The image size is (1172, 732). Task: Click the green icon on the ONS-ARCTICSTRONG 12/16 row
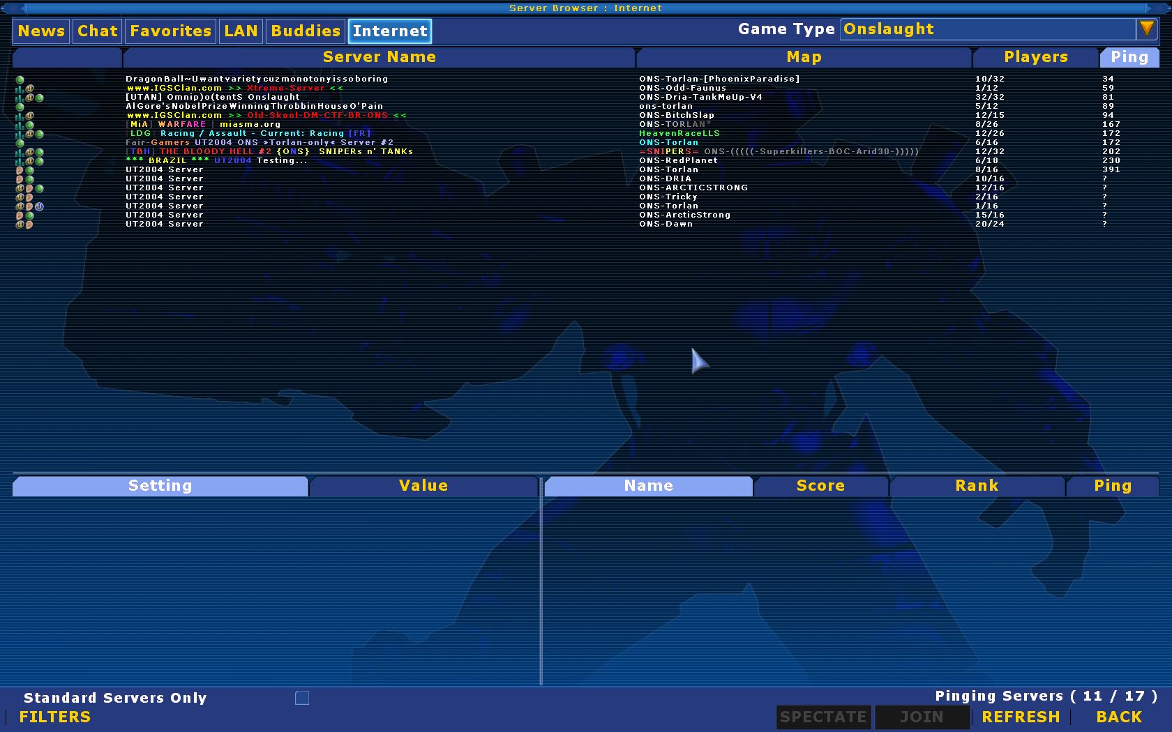tap(39, 188)
